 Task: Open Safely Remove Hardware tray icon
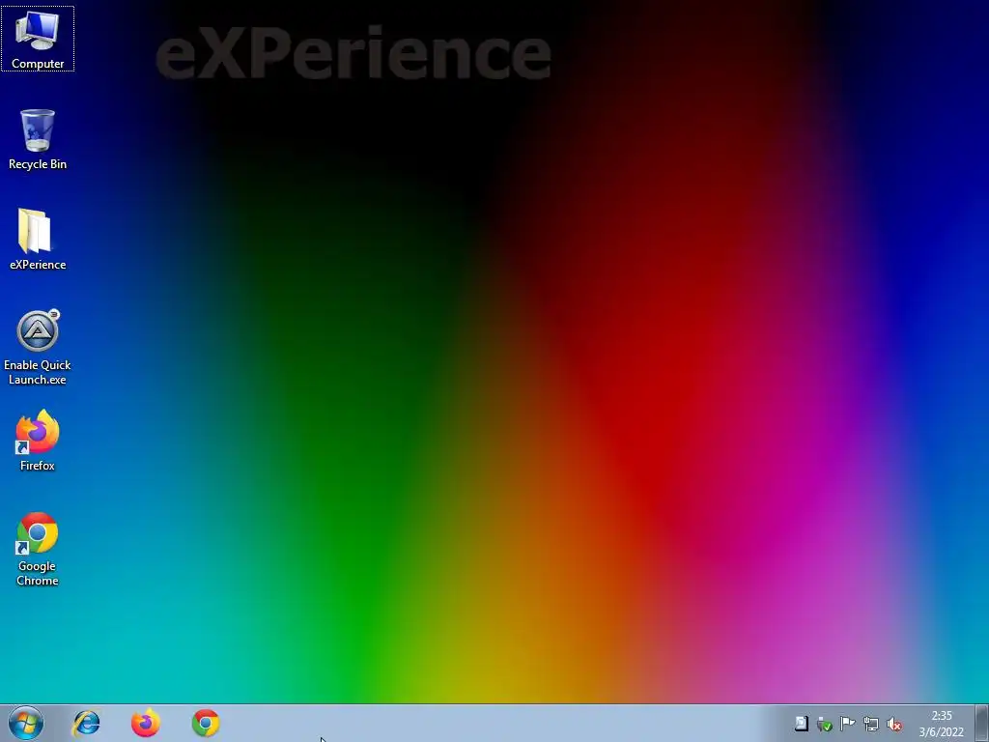point(825,724)
